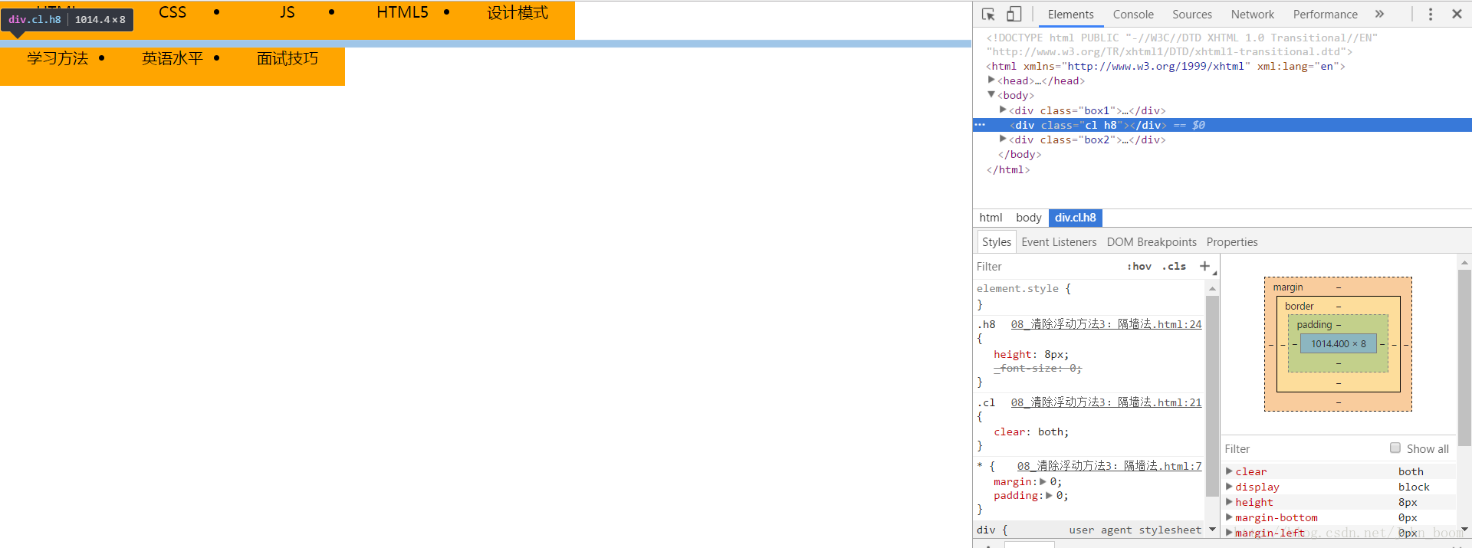
Task: Expand the computed display property
Action: tap(1229, 487)
